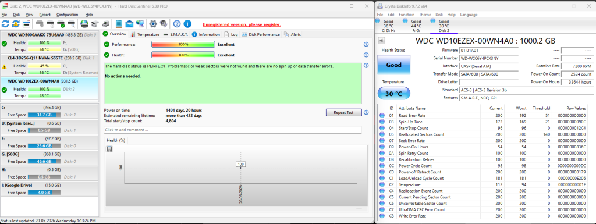Screen dimensions: 596x224
Task: Click help icon beside the Performance bar
Action: tap(366, 44)
